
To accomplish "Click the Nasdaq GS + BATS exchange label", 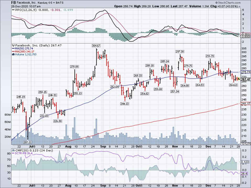I will click(50, 3).
